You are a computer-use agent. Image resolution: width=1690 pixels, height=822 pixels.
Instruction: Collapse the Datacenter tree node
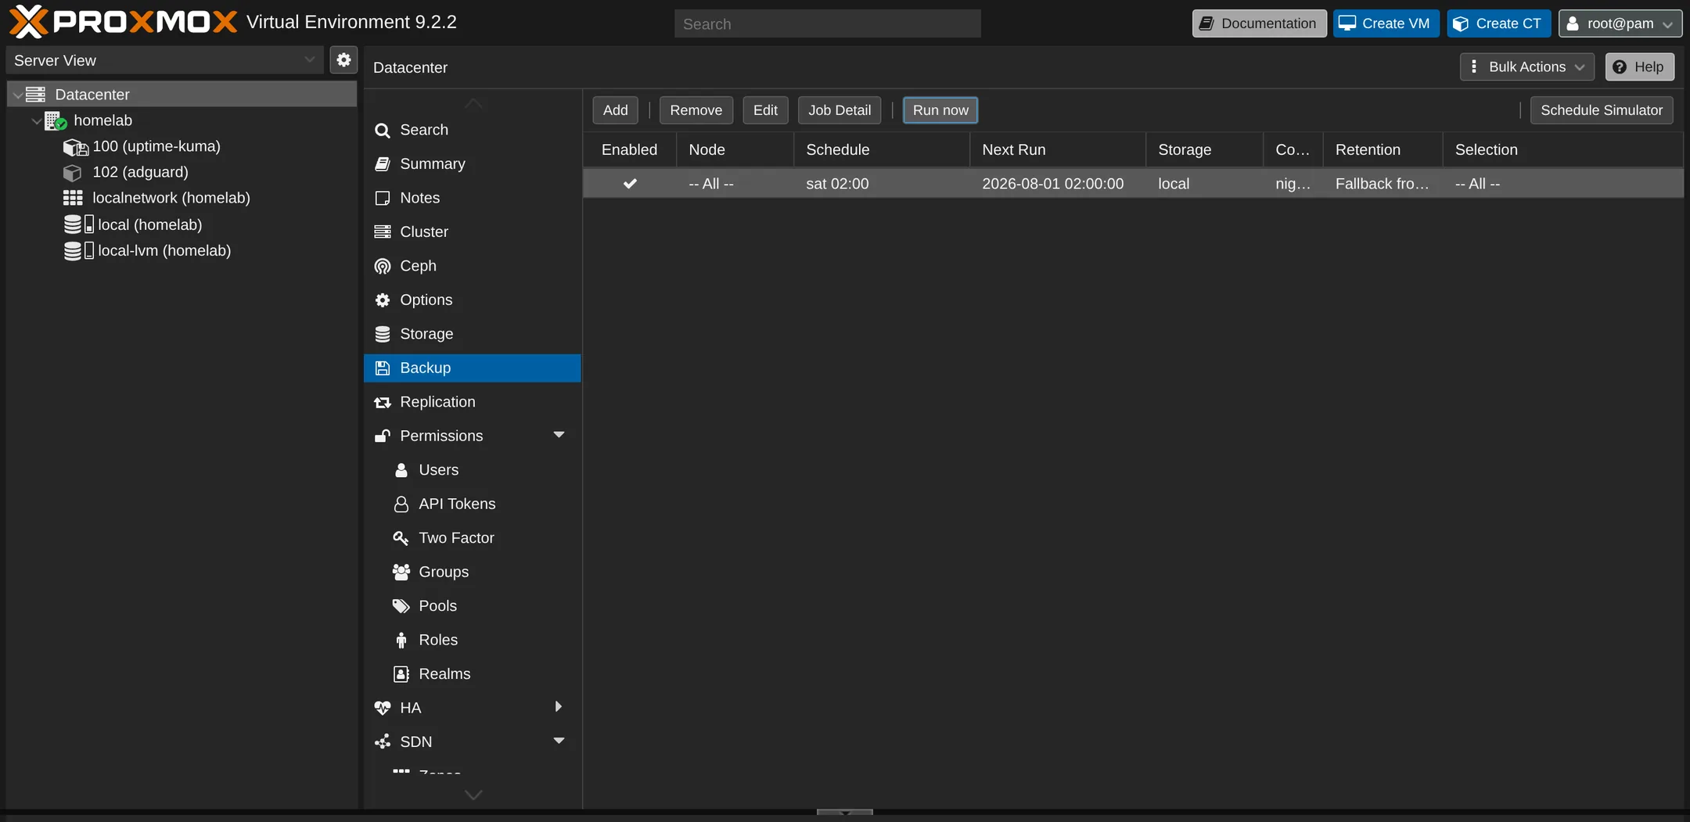click(18, 95)
